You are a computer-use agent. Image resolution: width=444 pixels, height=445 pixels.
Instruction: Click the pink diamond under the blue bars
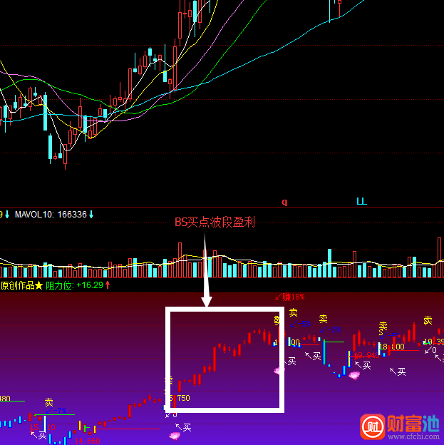[x=354, y=375]
